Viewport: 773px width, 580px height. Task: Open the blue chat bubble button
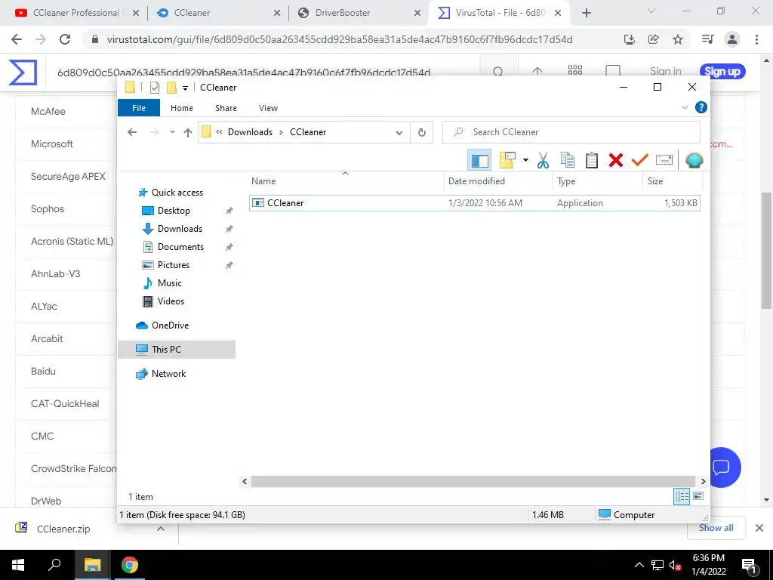[x=722, y=467]
